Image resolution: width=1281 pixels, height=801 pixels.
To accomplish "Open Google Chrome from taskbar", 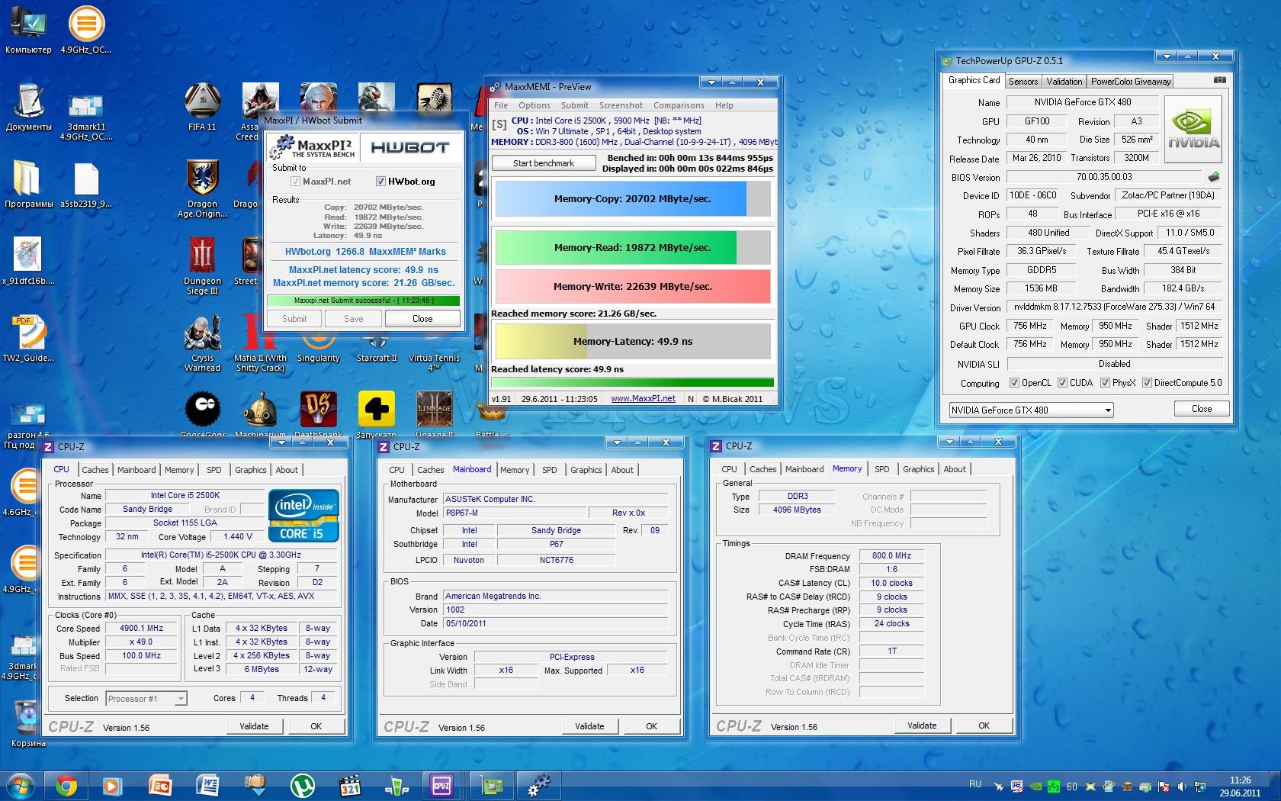I will (x=66, y=786).
